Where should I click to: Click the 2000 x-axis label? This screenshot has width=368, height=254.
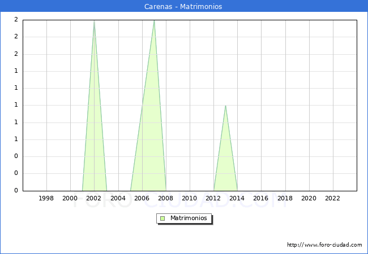pos(70,198)
